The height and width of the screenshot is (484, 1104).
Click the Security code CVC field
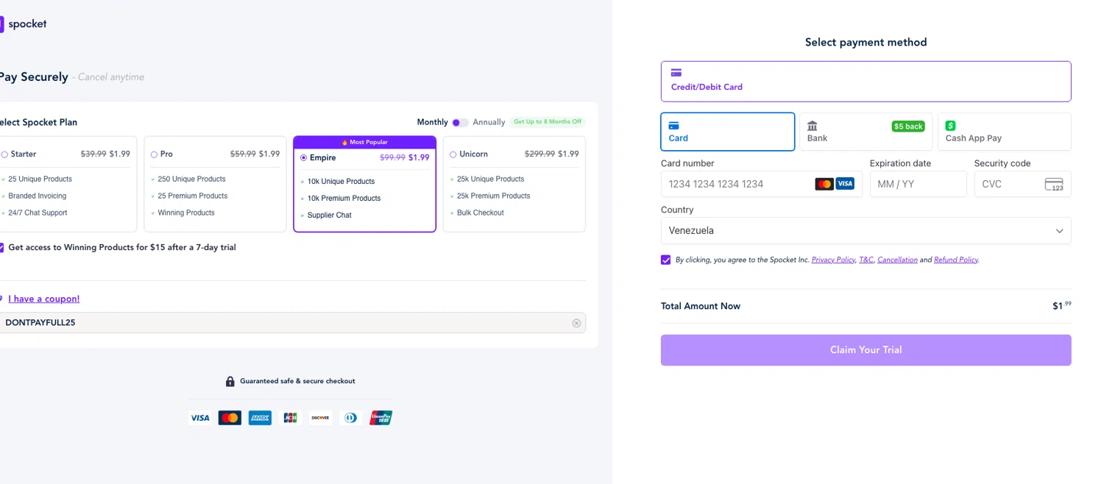[1022, 184]
